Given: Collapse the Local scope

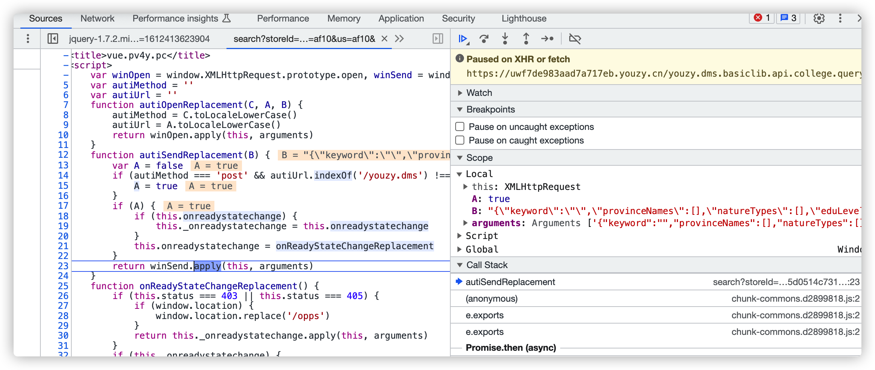Looking at the screenshot, I should (459, 174).
